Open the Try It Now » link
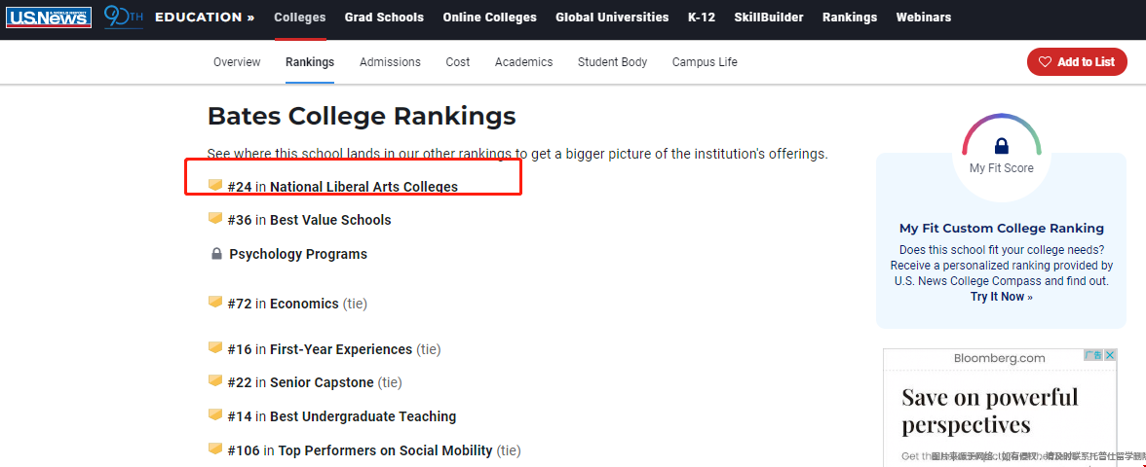This screenshot has width=1146, height=467. [1002, 296]
